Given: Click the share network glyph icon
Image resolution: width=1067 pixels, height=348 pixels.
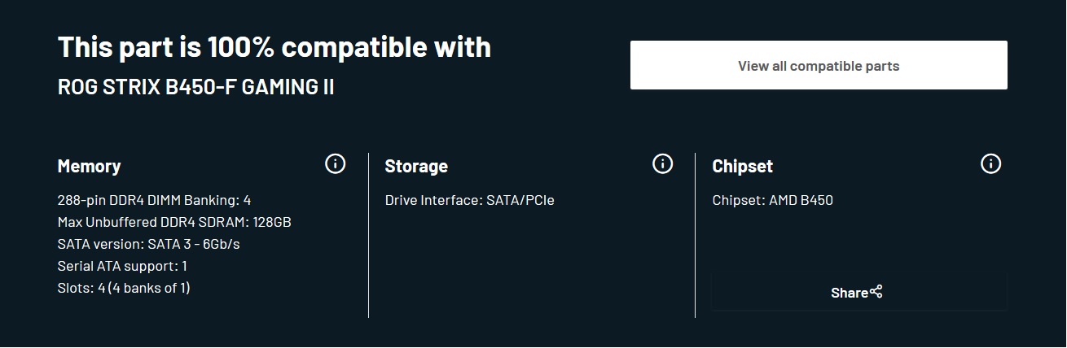Looking at the screenshot, I should point(876,292).
